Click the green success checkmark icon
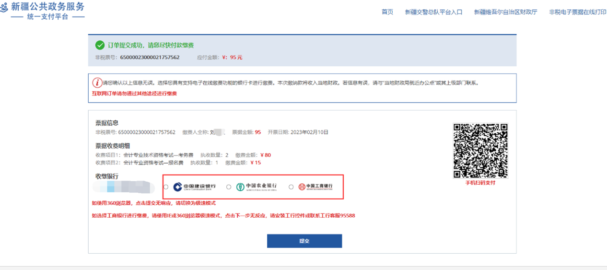This screenshot has width=607, height=270. click(x=100, y=45)
